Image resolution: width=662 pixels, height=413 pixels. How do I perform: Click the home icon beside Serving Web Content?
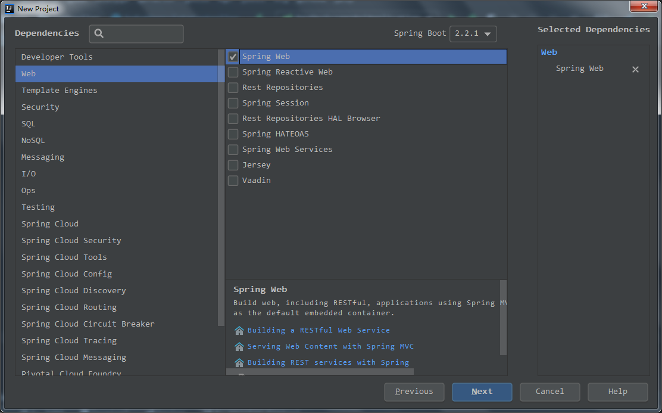[x=239, y=346]
